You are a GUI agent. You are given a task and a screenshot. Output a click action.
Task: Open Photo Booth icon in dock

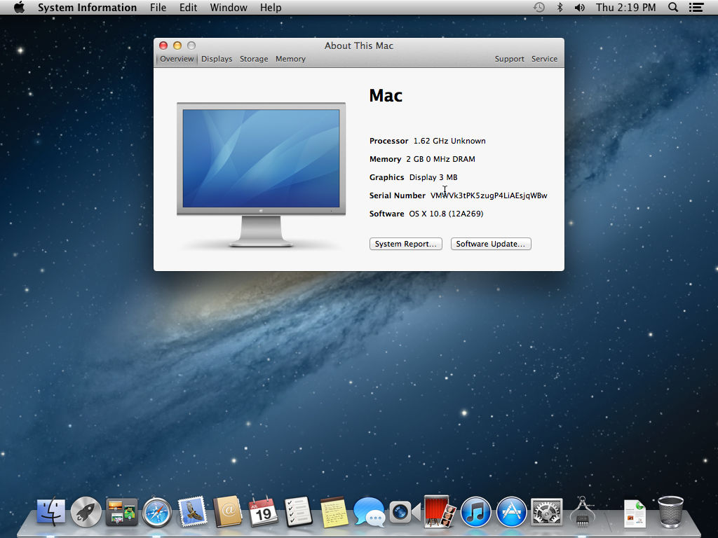coord(440,511)
